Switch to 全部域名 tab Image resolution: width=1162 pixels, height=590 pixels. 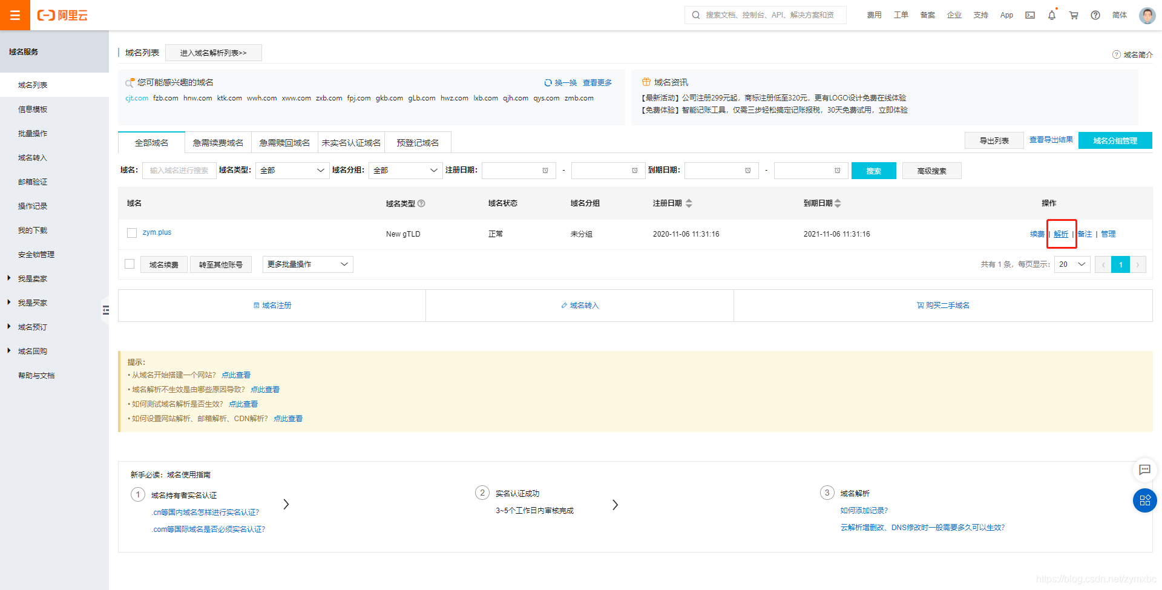click(151, 143)
